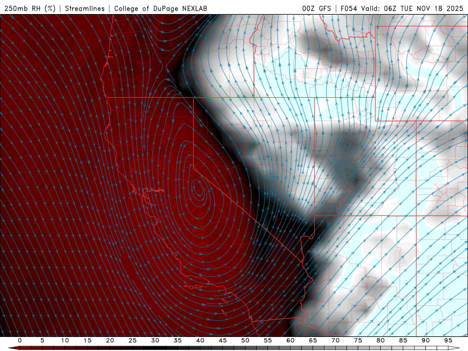Click the closed streamline circulation center on the map
The width and height of the screenshot is (468, 351).
[197, 188]
